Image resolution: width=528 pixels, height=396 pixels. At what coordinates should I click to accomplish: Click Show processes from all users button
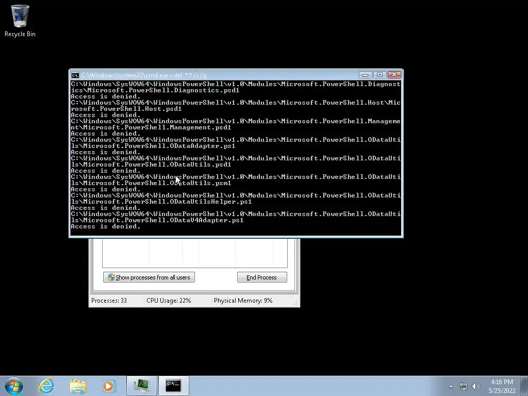[149, 277]
